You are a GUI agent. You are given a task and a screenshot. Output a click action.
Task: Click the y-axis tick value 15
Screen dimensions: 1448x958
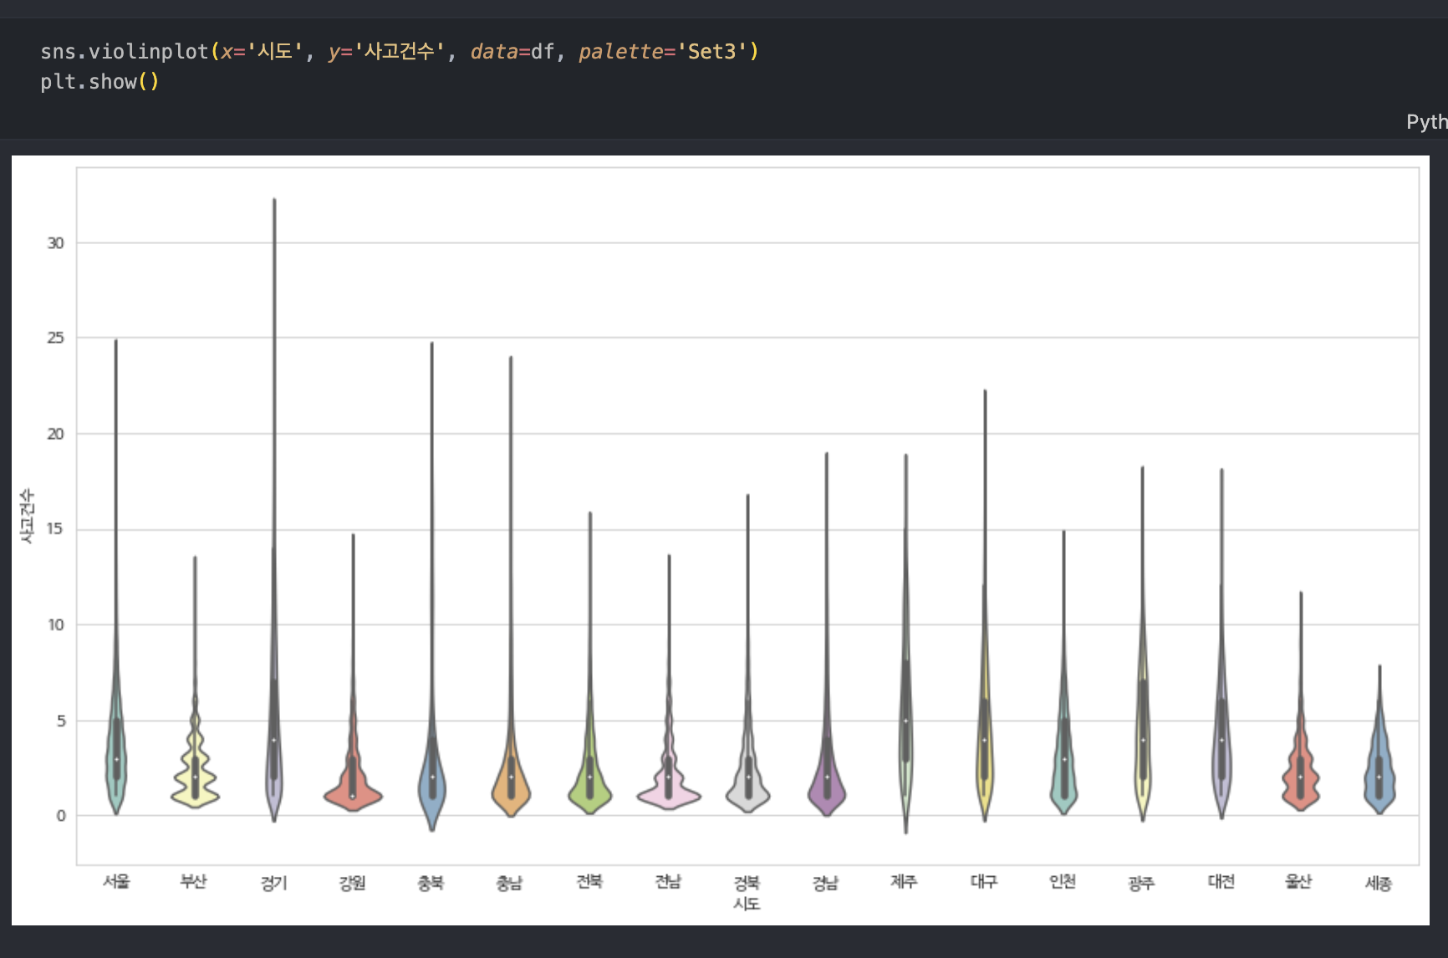pyautogui.click(x=55, y=529)
